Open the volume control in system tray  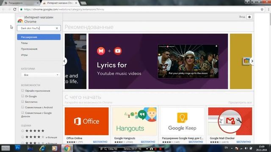[x=246, y=148]
